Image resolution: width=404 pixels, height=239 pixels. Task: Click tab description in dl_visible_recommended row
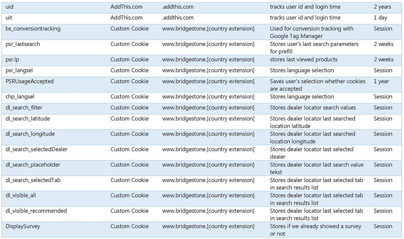(316, 215)
